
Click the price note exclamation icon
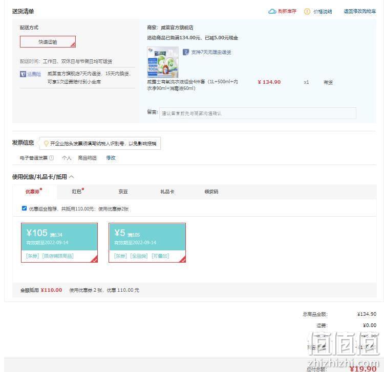[307, 11]
